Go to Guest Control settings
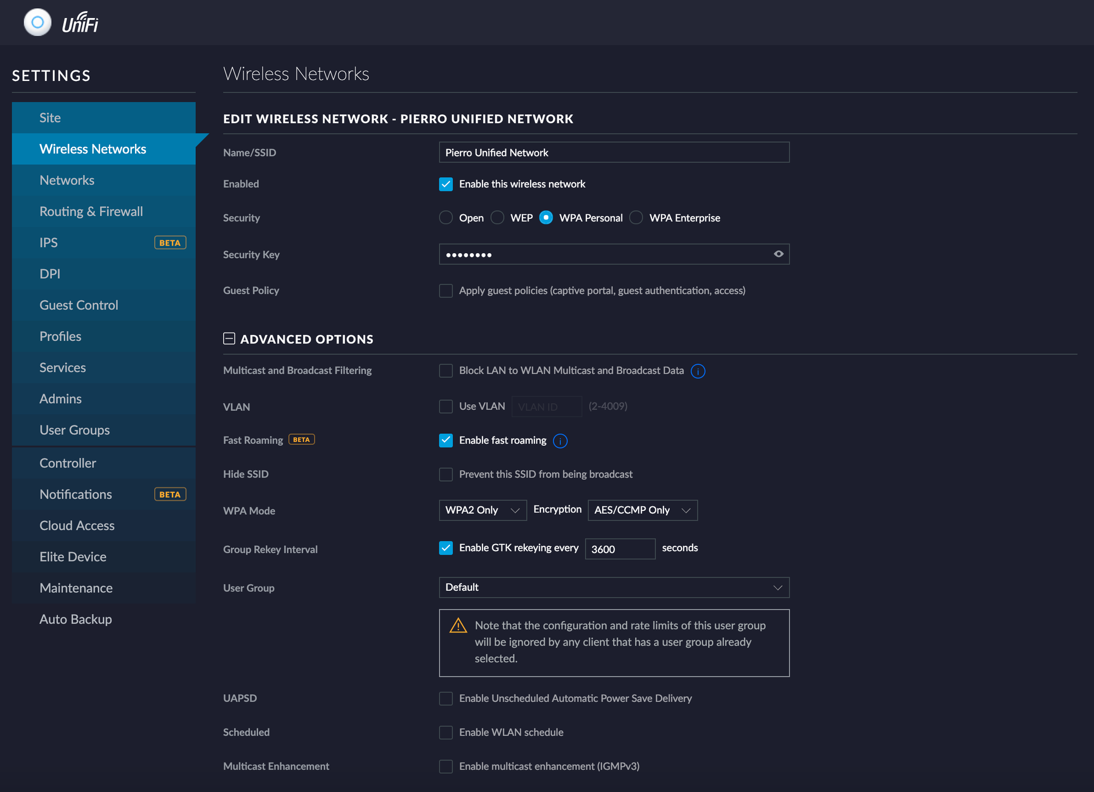The image size is (1094, 792). pos(79,305)
